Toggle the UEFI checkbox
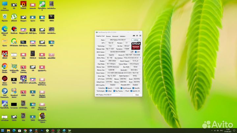Image resolution: width=237 pixels, height=133 pixels. (x=136, y=52)
